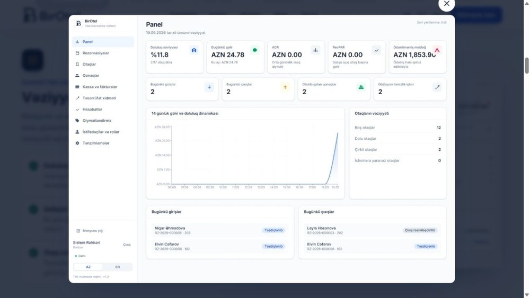The width and height of the screenshot is (530, 298).
Task: Click the page vertical scrollbar thumb
Action: pyautogui.click(x=527, y=66)
